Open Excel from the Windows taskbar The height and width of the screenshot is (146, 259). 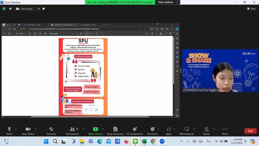pyautogui.click(x=144, y=141)
